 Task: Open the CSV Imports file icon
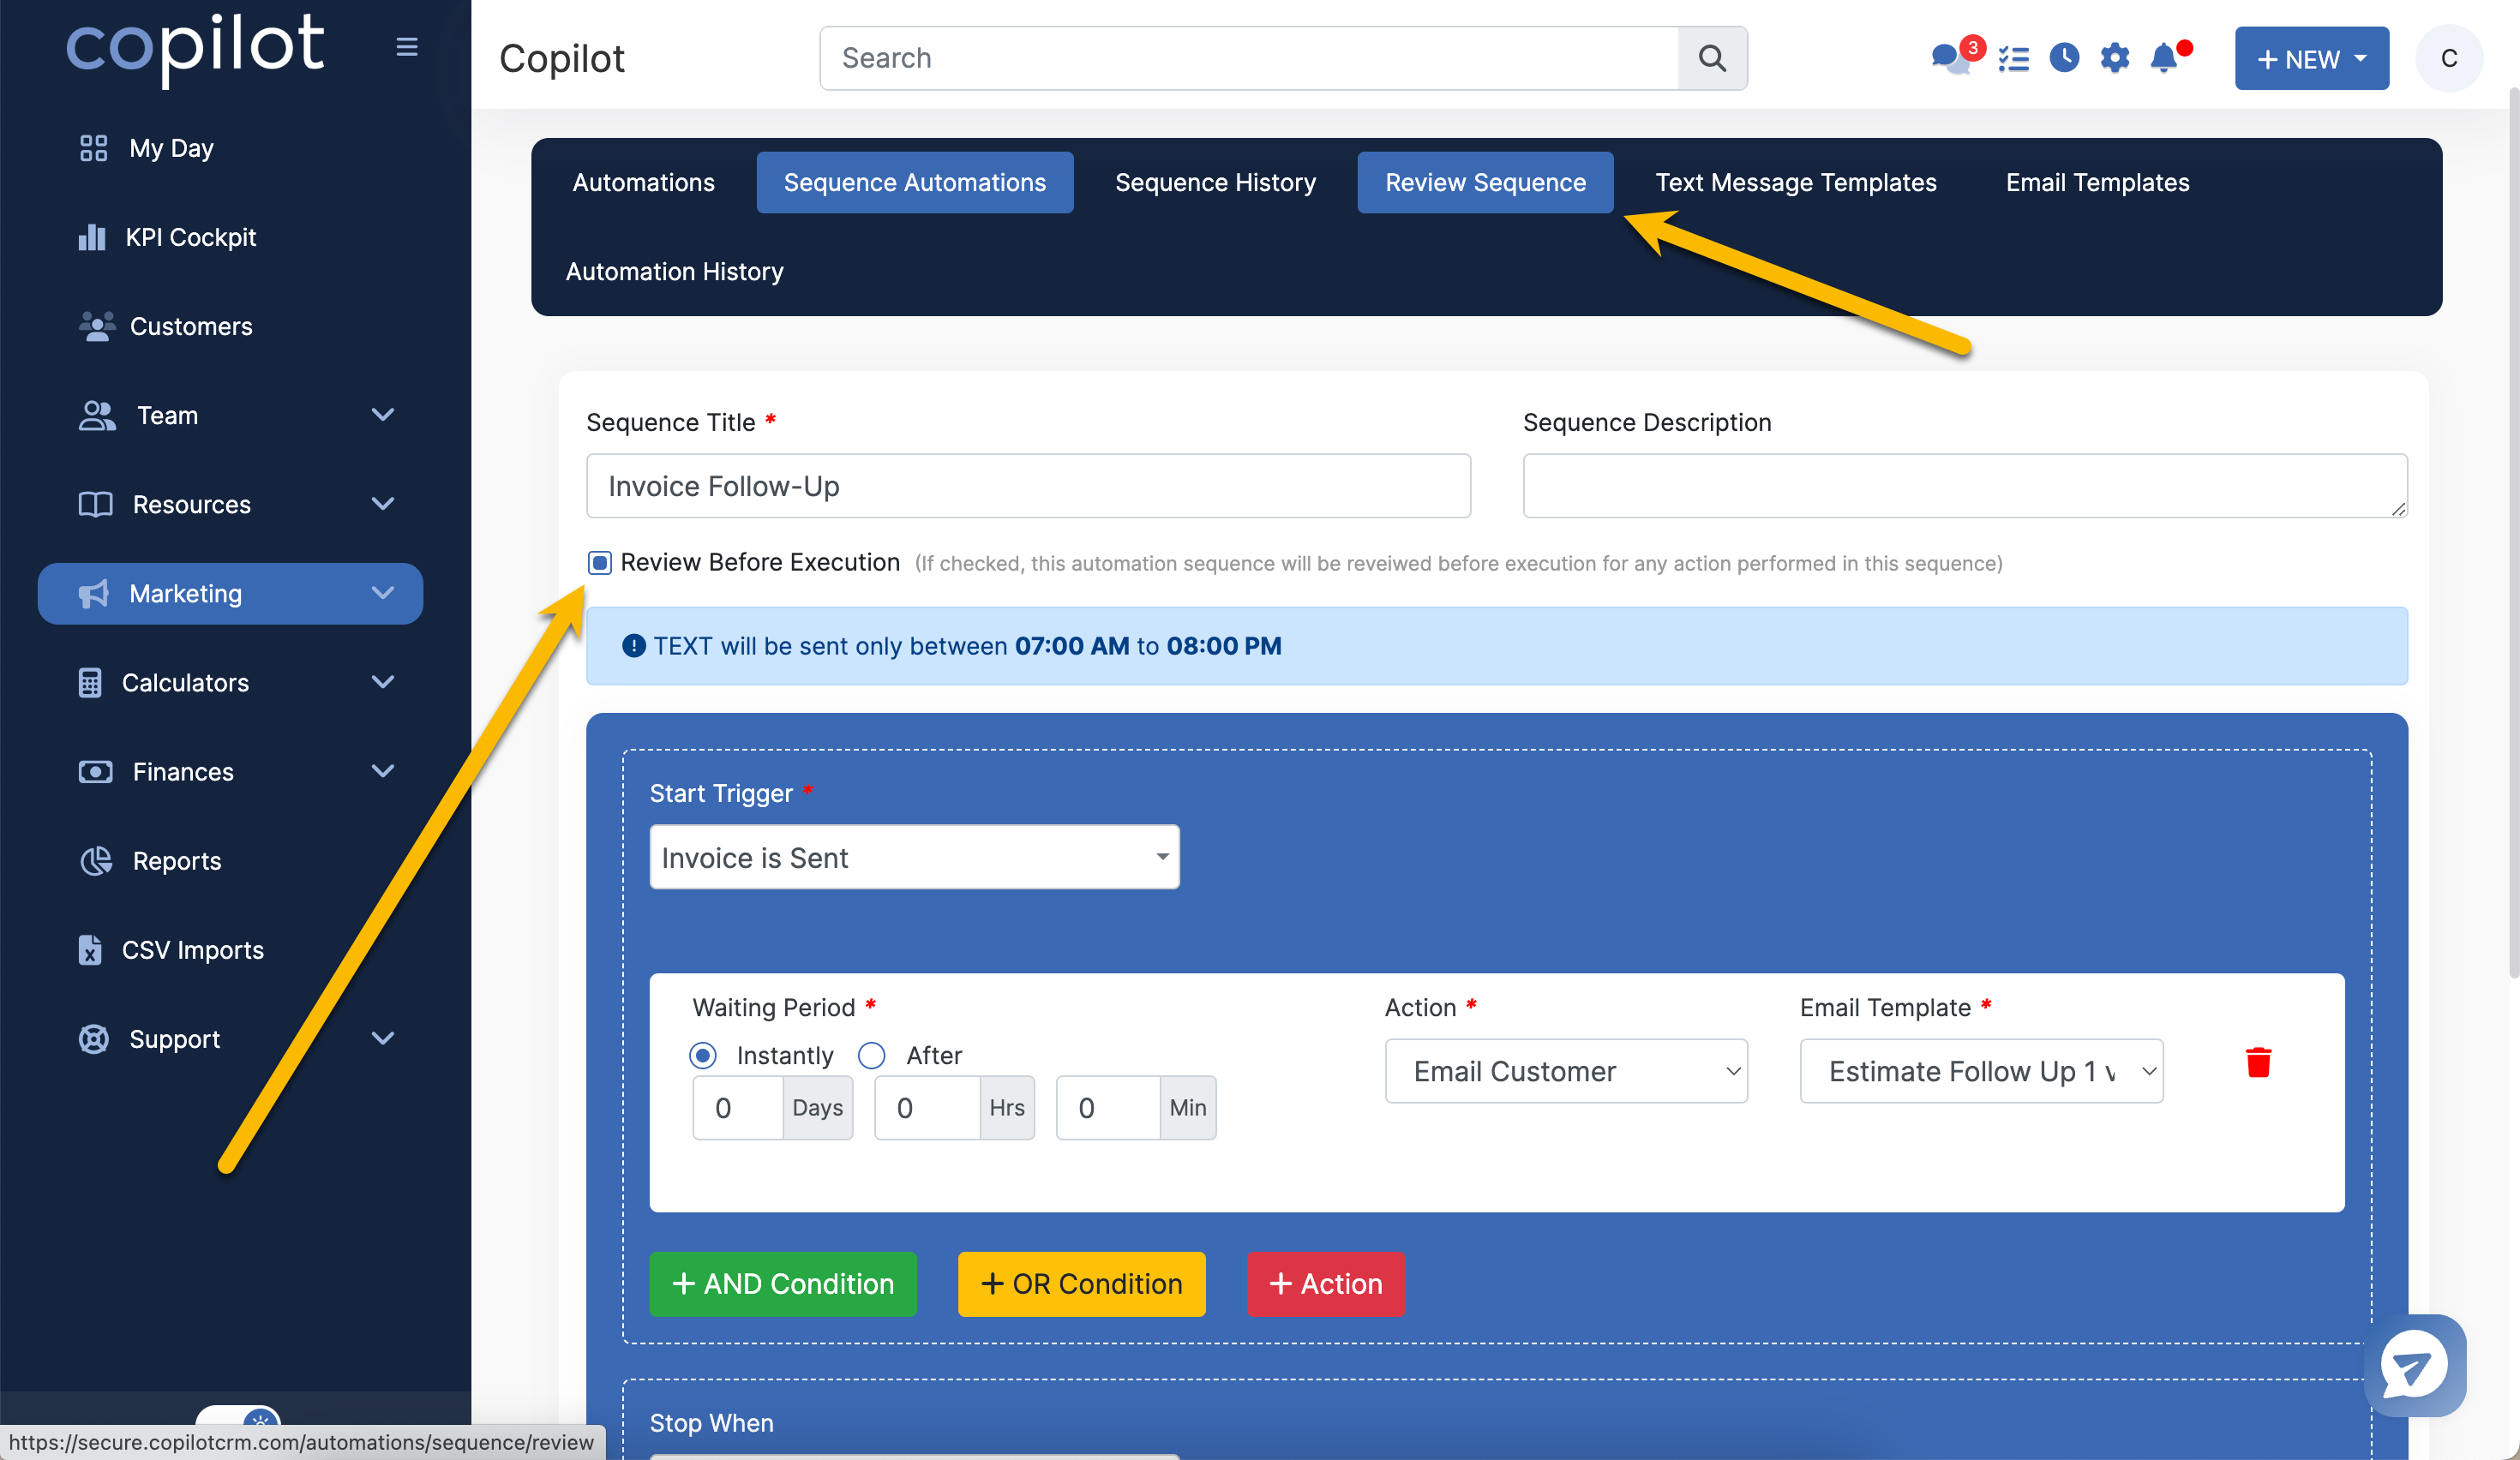[x=90, y=949]
